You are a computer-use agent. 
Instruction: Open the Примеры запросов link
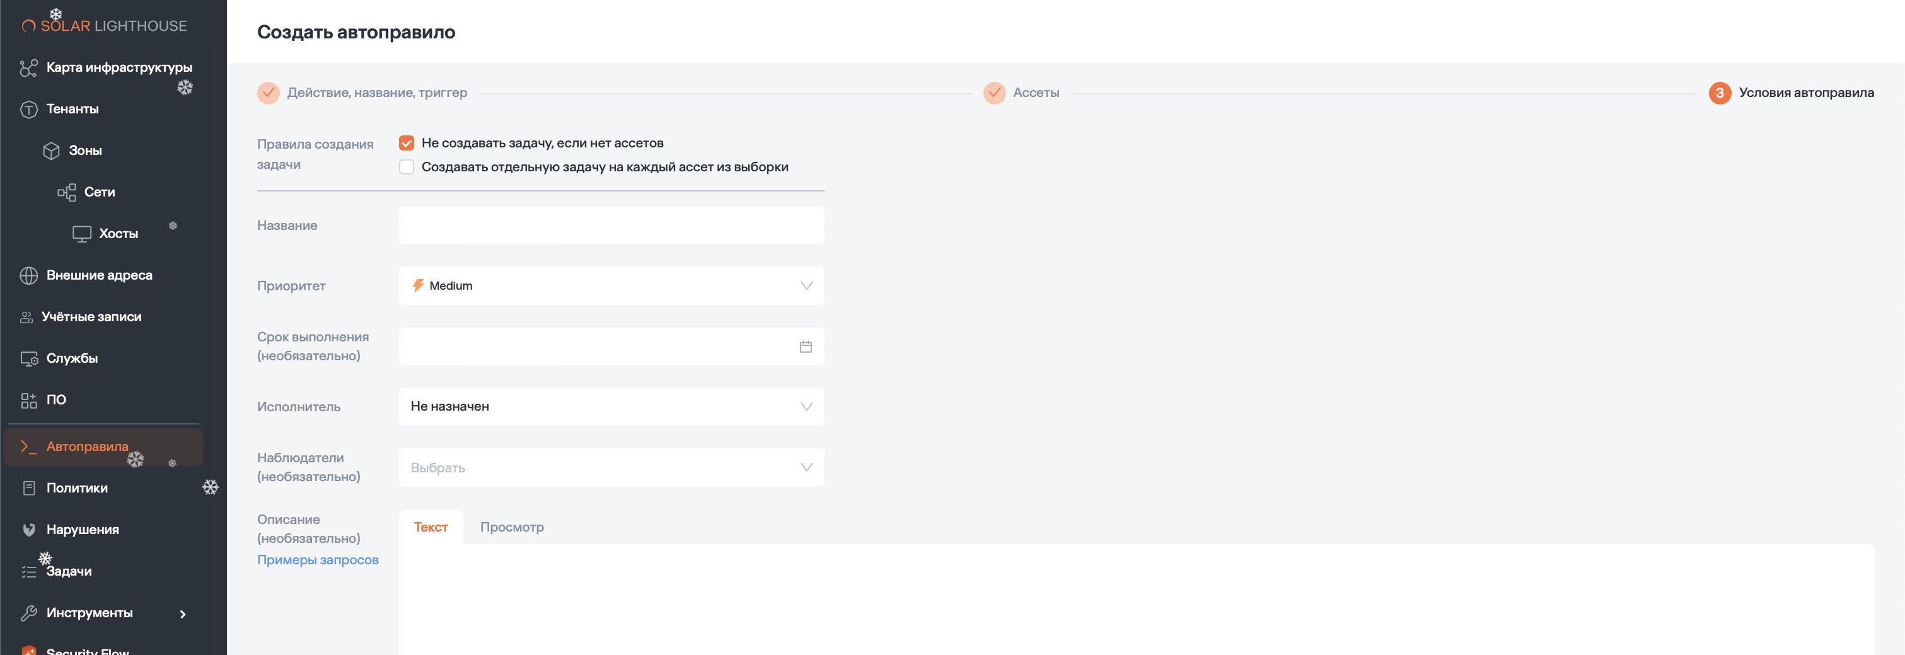317,560
